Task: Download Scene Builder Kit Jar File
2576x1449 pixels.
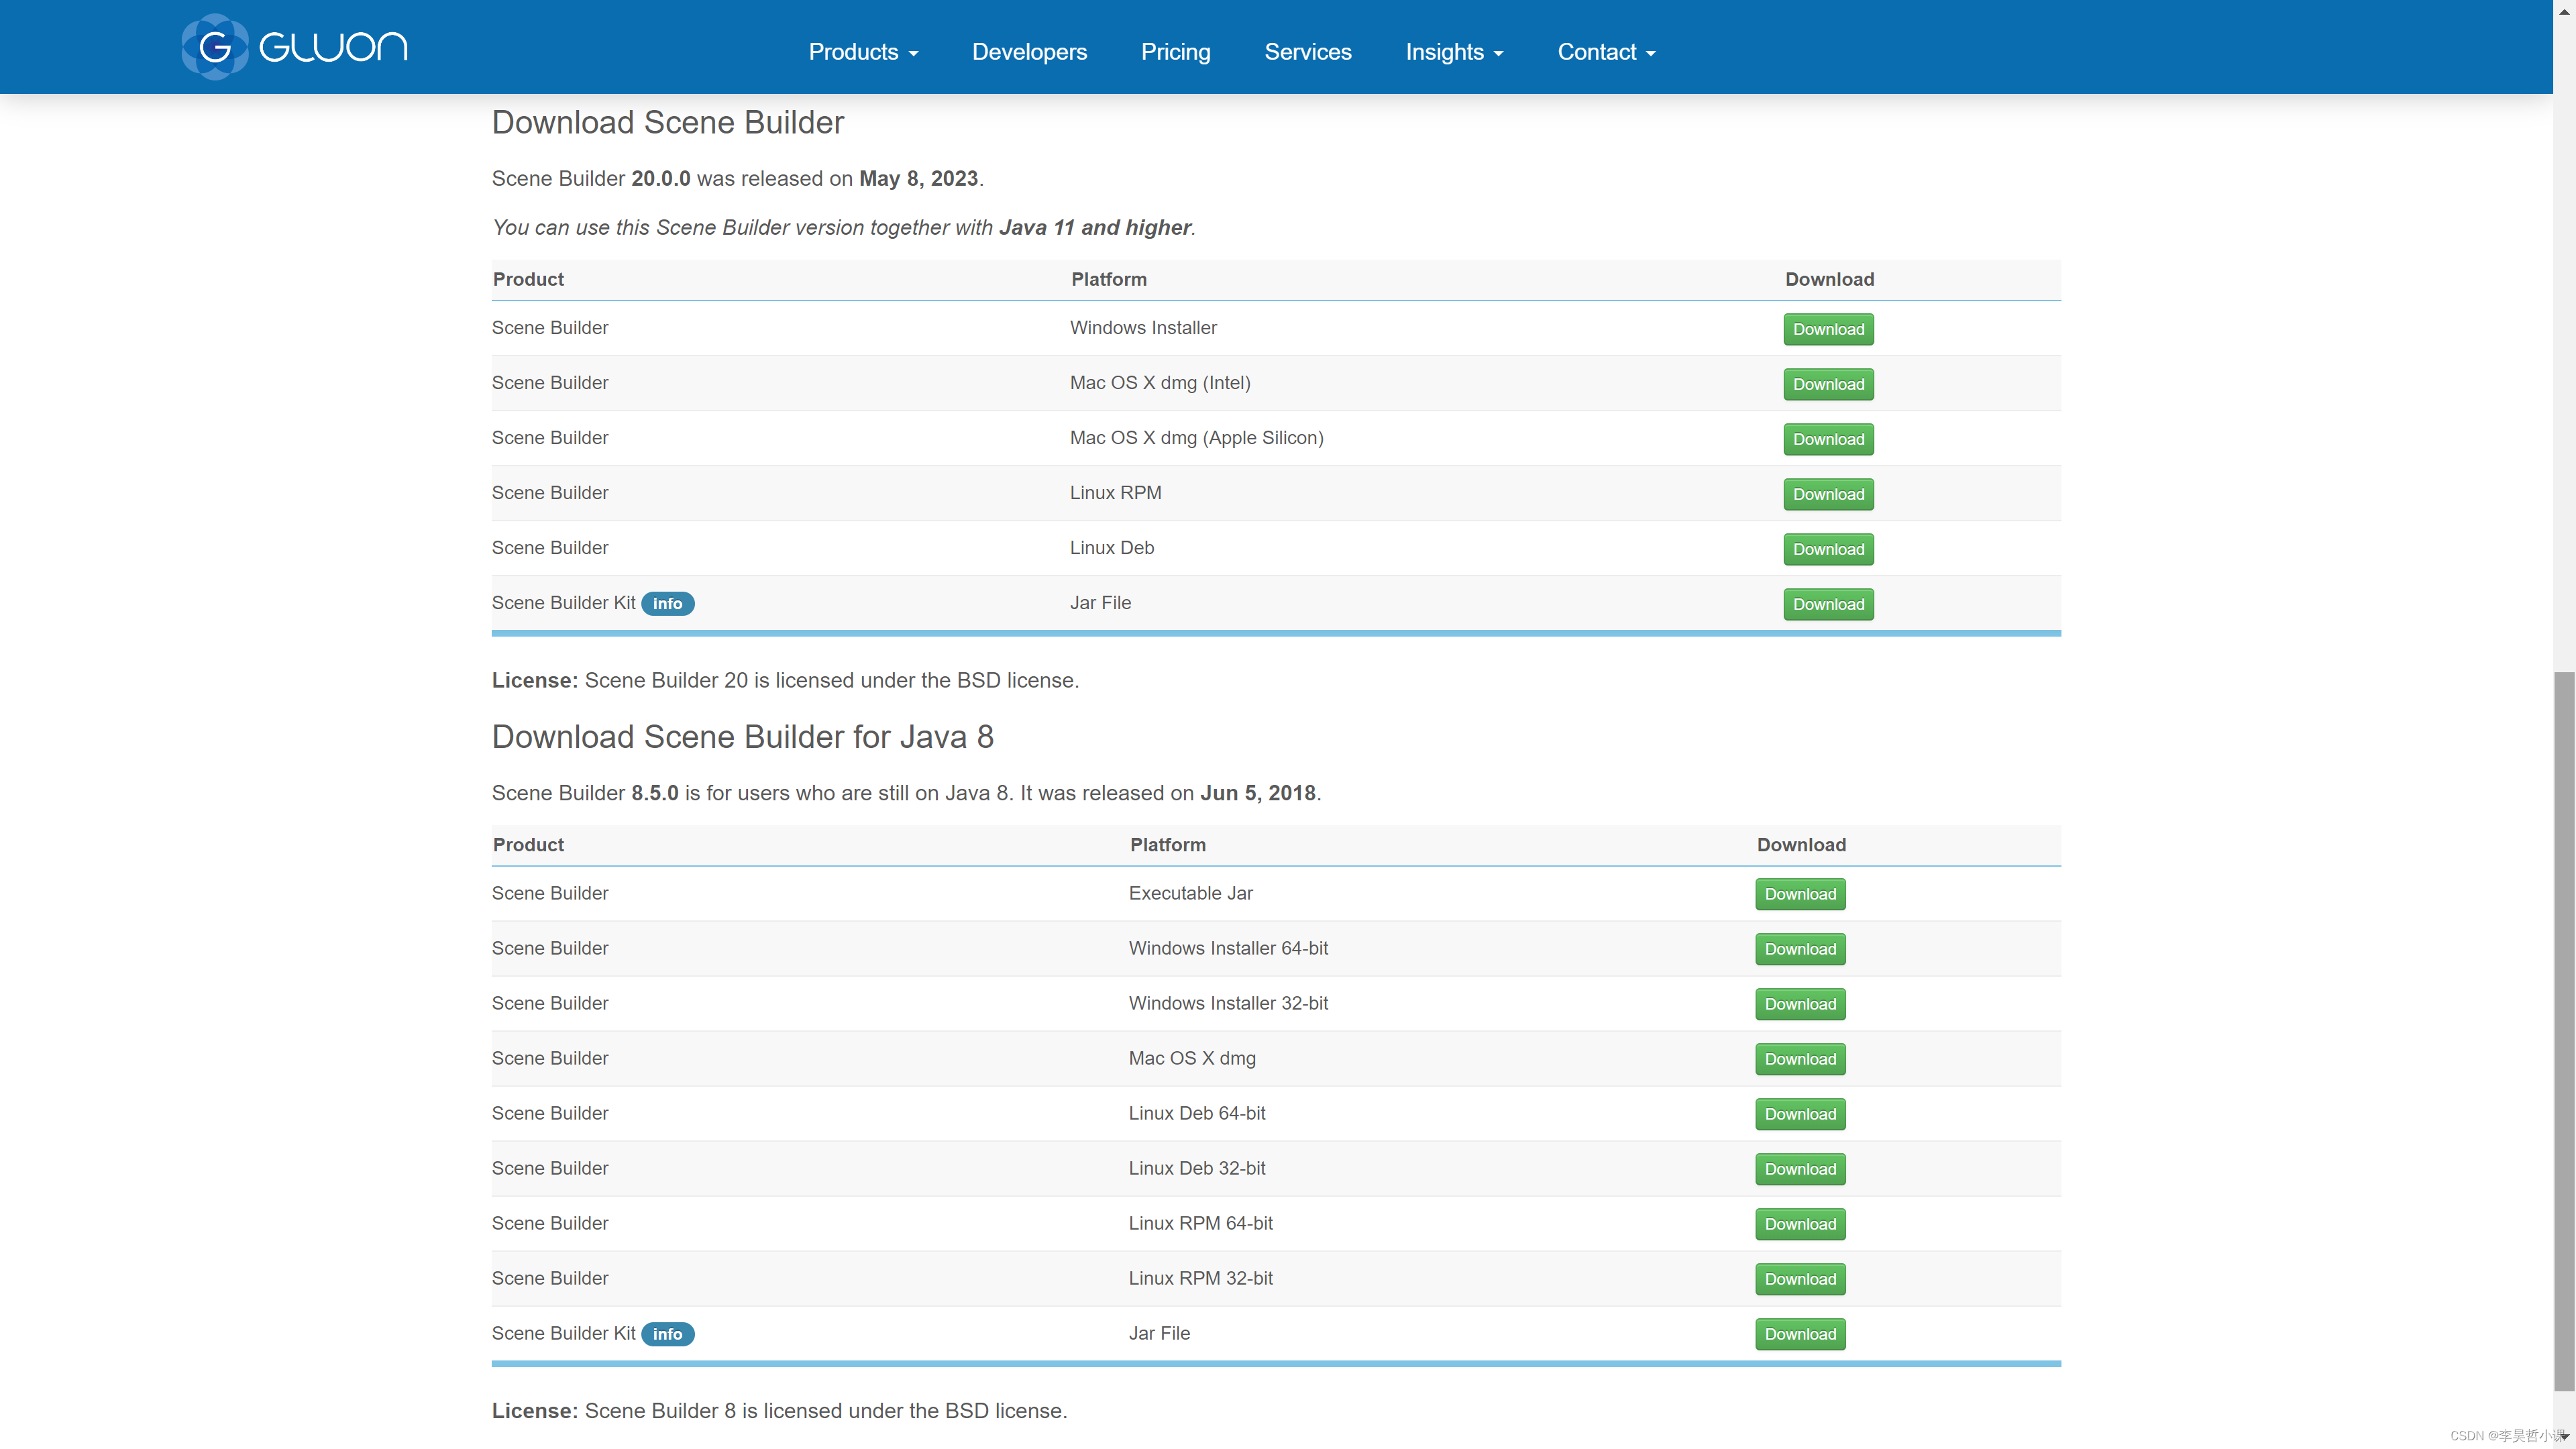Action: coord(1827,603)
